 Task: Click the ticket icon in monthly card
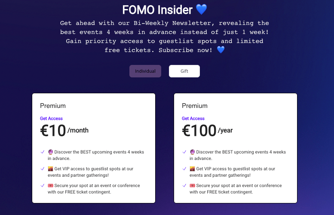[x=50, y=186]
